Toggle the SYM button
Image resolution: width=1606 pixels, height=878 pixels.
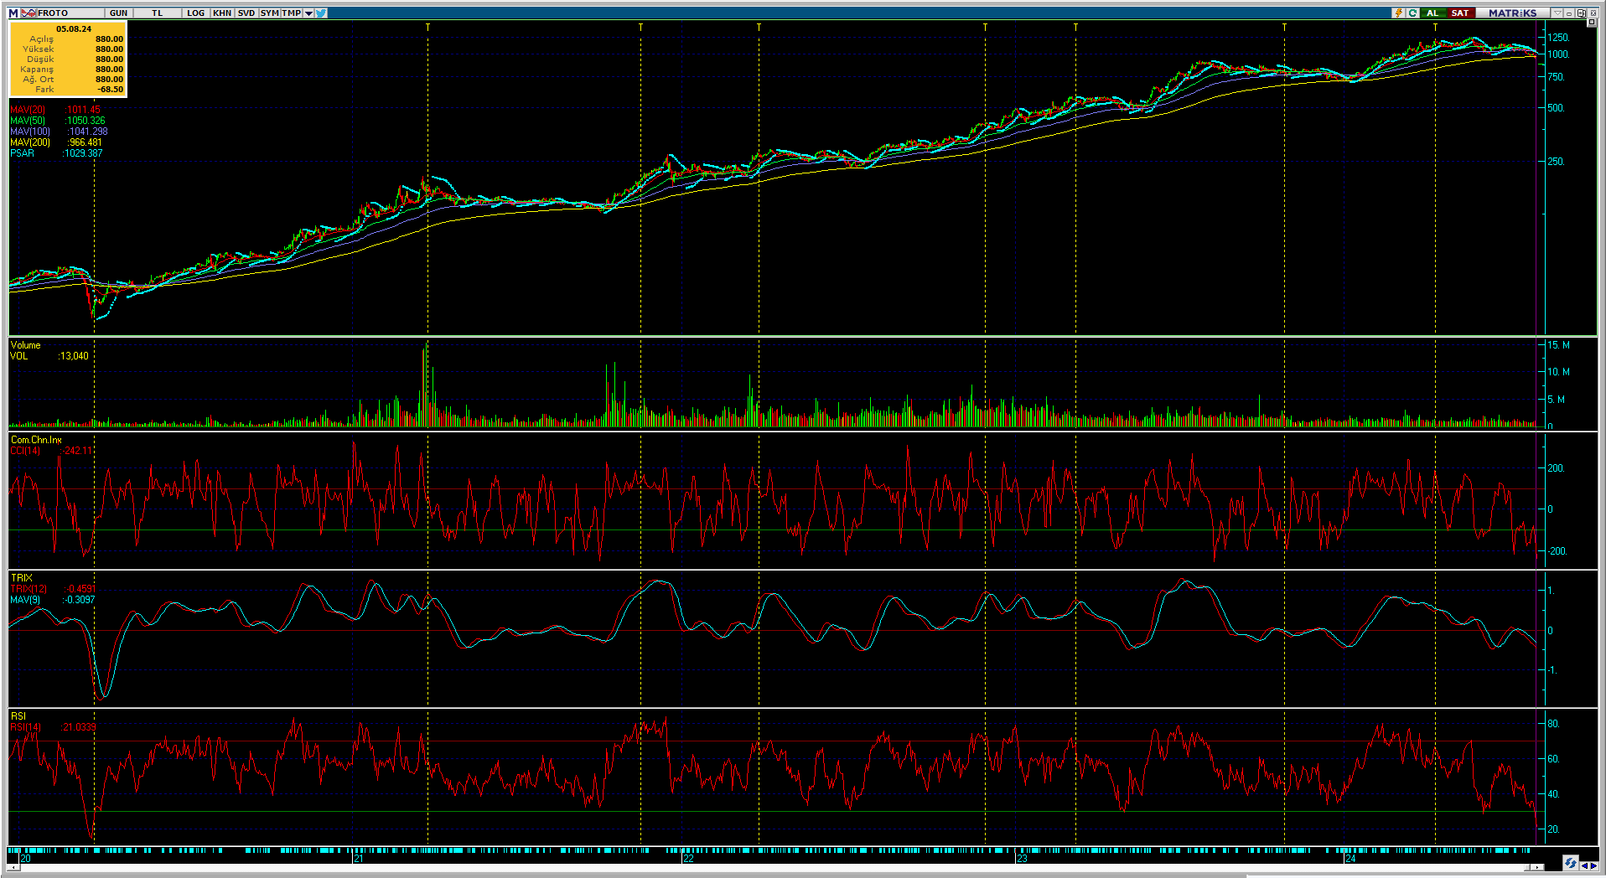click(x=269, y=13)
